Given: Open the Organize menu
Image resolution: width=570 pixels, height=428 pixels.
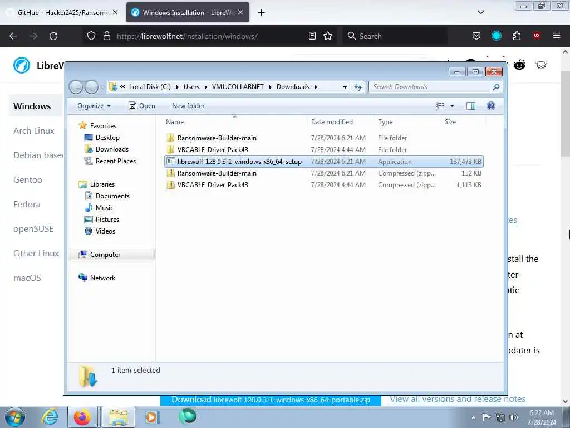Looking at the screenshot, I should pyautogui.click(x=94, y=106).
